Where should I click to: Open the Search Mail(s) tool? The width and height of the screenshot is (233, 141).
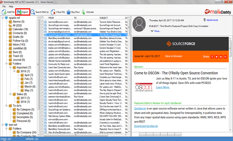tap(40, 12)
